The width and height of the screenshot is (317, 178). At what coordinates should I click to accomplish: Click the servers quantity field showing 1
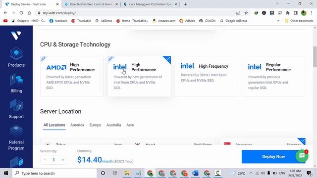point(53,160)
